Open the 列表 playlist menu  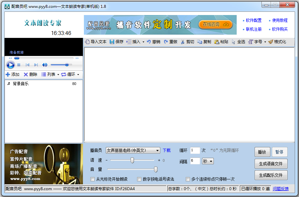coord(48,74)
